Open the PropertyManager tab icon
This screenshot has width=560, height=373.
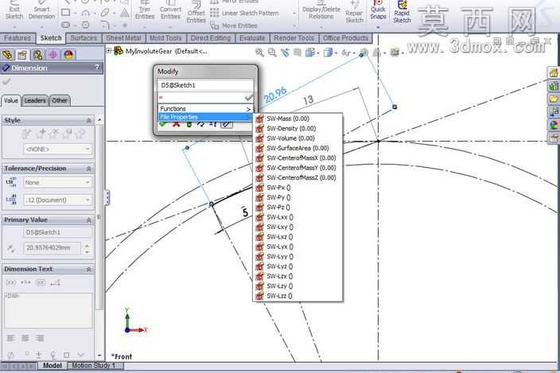coord(22,55)
